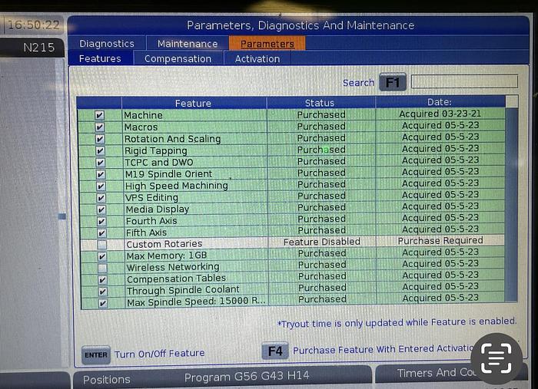The height and width of the screenshot is (389, 538).
Task: Select the High Speed Machining row
Action: click(176, 186)
